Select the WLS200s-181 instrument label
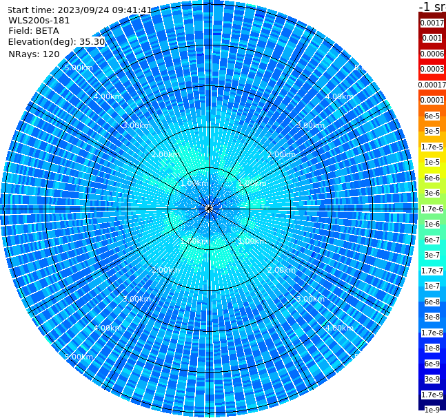Screen dimensions: 446x418 [39, 21]
